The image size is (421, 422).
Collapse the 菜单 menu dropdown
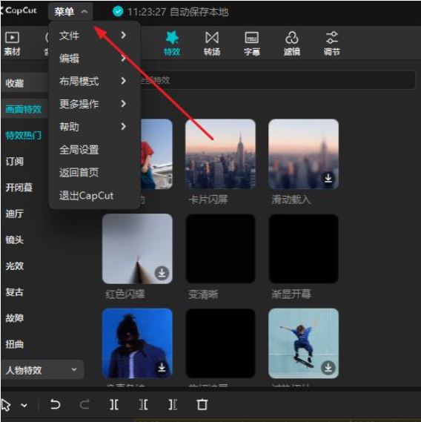70,12
